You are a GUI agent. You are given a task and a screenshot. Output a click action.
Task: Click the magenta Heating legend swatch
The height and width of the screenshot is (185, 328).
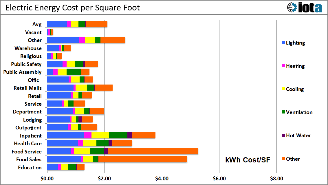coord(283,66)
